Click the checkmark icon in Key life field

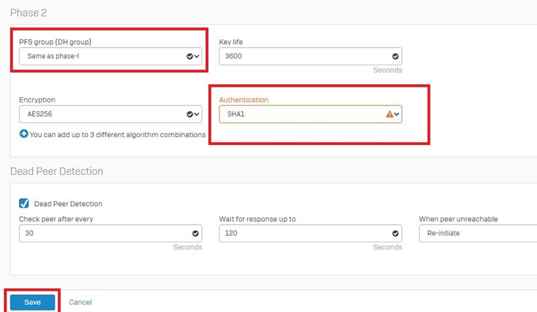tap(395, 56)
